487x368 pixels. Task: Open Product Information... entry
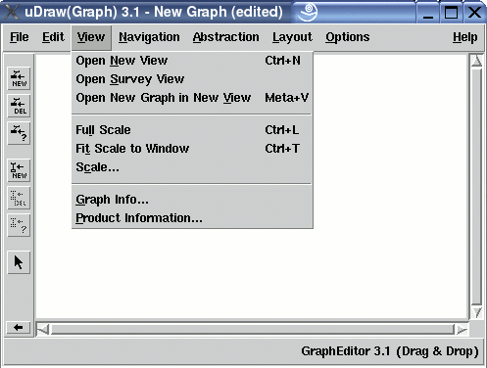(192, 218)
